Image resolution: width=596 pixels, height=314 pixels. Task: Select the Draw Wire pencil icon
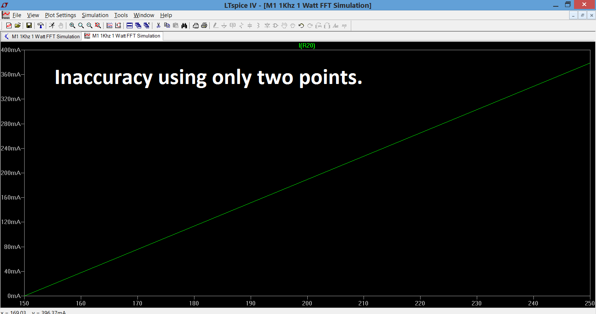pyautogui.click(x=216, y=25)
